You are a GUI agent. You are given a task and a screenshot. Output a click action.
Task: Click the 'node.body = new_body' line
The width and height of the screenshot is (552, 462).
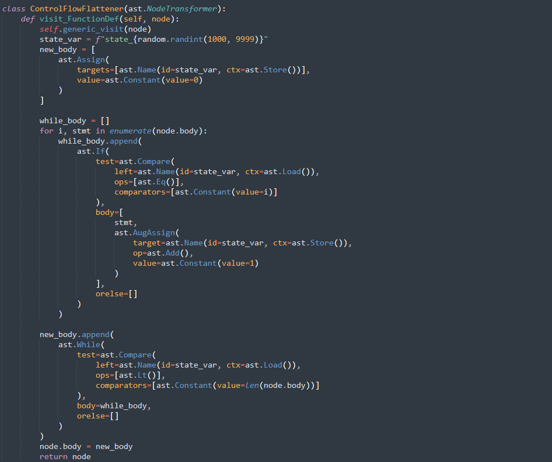point(86,447)
